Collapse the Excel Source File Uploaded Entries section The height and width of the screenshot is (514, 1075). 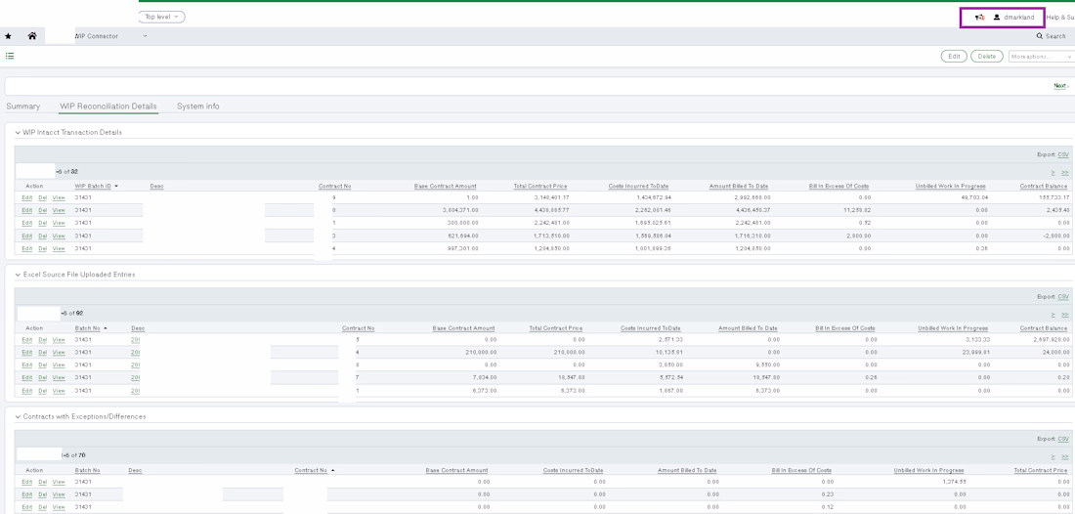tap(18, 275)
